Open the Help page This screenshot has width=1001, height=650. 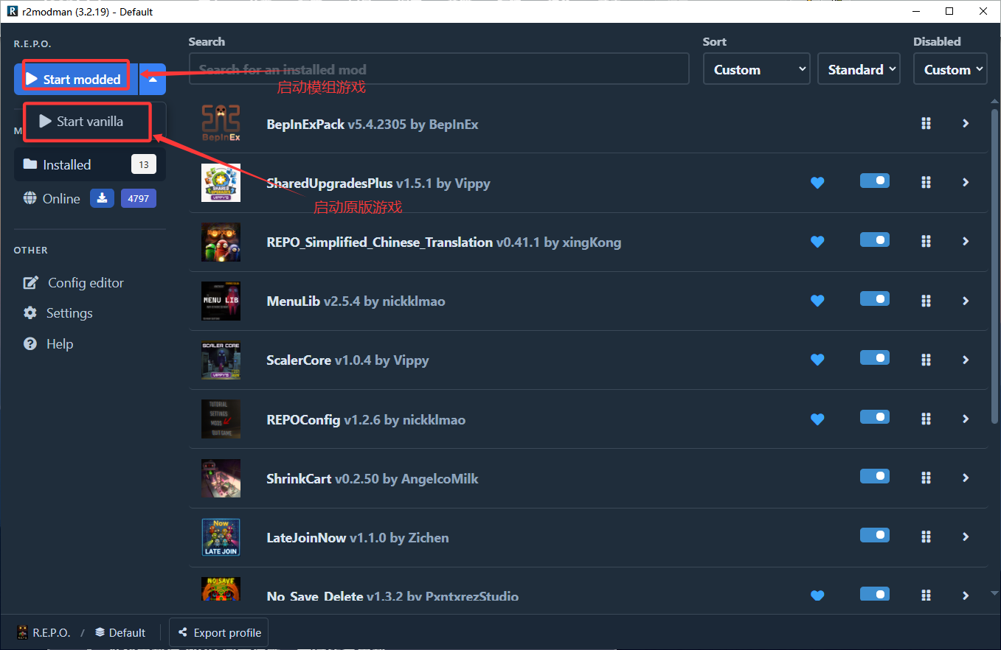[48, 344]
